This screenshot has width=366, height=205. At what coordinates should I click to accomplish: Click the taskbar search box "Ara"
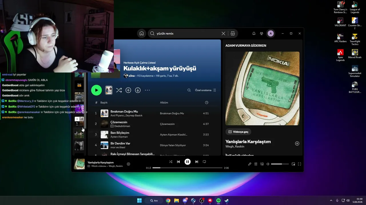click(x=154, y=200)
